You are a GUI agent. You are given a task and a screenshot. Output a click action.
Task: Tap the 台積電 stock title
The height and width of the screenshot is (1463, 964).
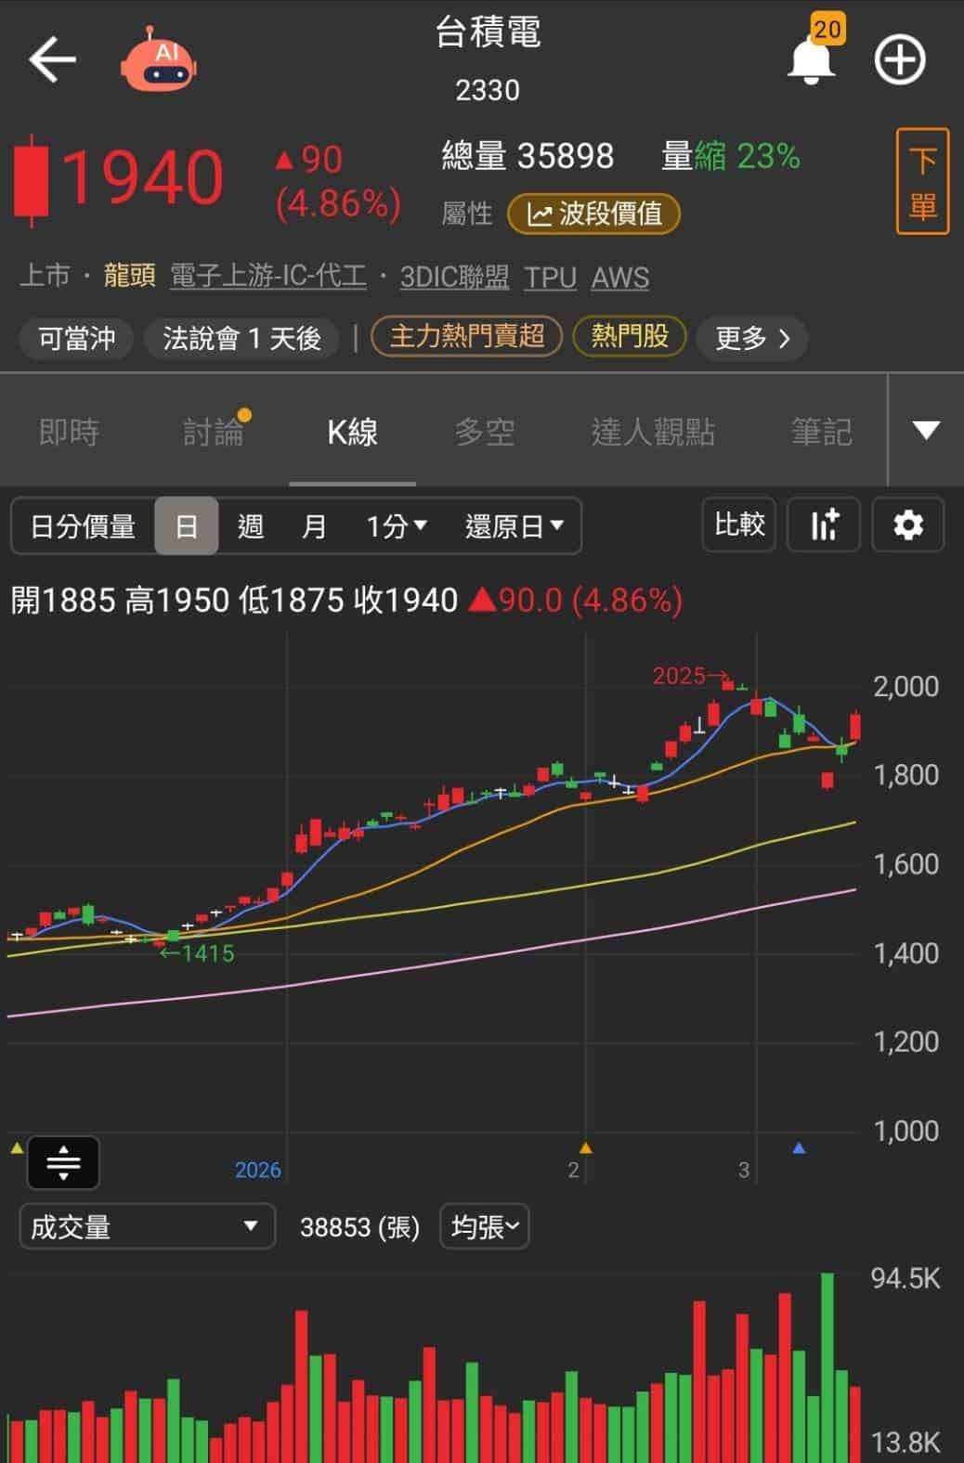tap(488, 32)
